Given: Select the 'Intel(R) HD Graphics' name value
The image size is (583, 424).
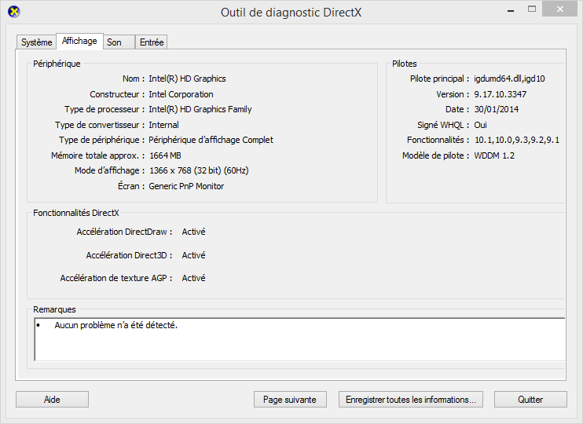Looking at the screenshot, I should click(187, 79).
